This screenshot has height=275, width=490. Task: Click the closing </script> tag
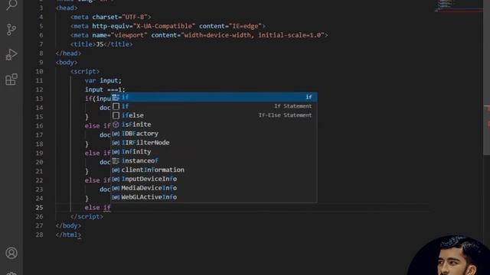(x=87, y=216)
